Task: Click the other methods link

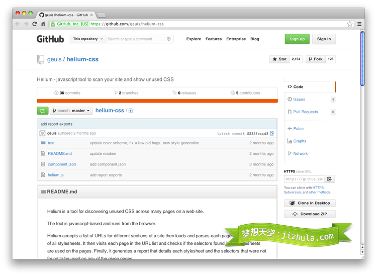Action: click(320, 192)
